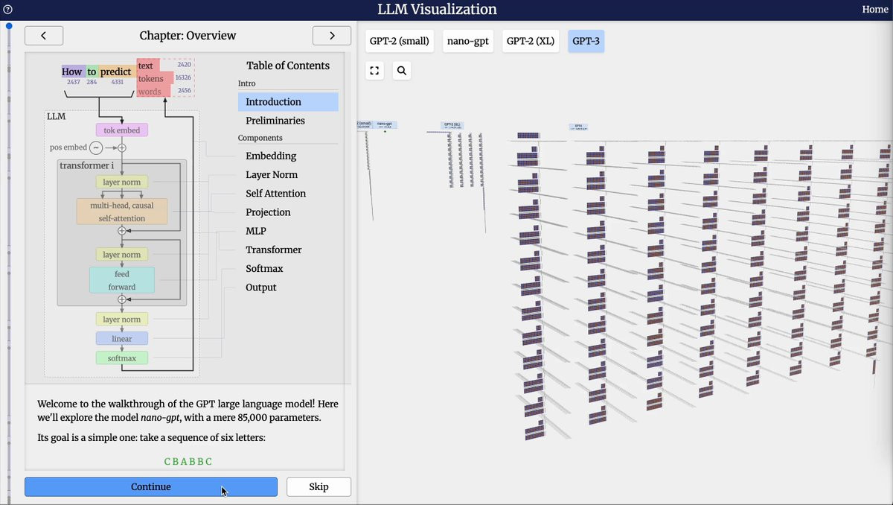Click the blue Continue button
This screenshot has height=505, width=893.
click(x=151, y=487)
